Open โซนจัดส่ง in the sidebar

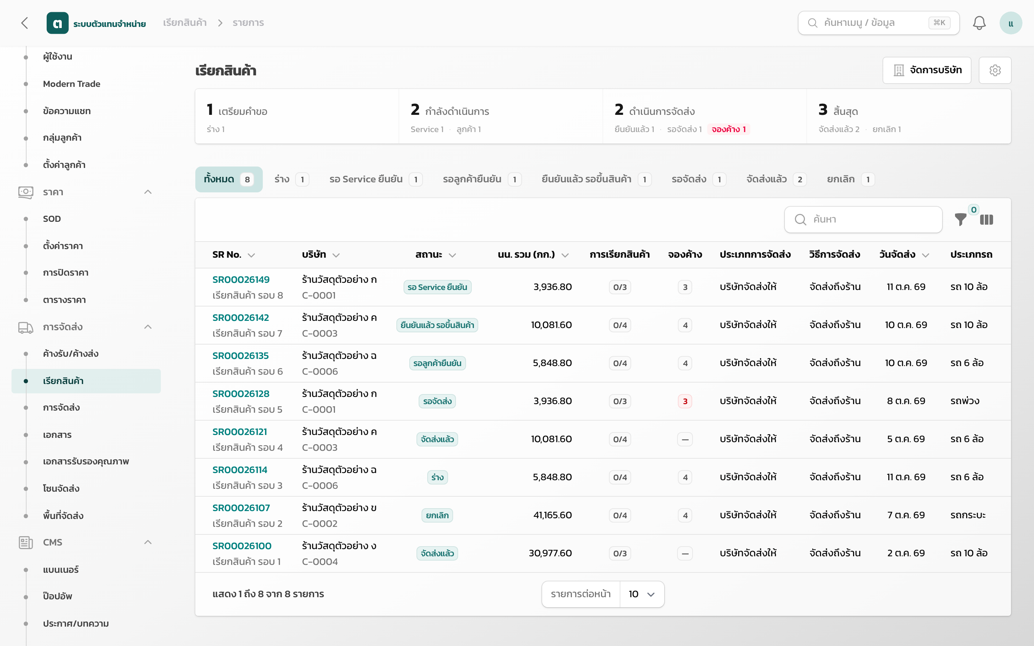point(61,489)
